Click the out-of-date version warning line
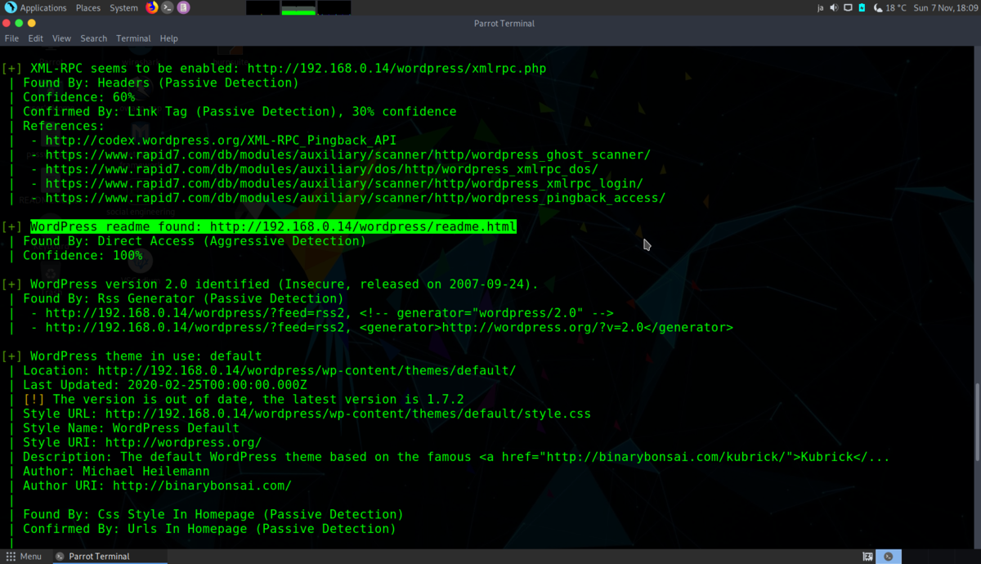The height and width of the screenshot is (564, 981). pyautogui.click(x=243, y=399)
